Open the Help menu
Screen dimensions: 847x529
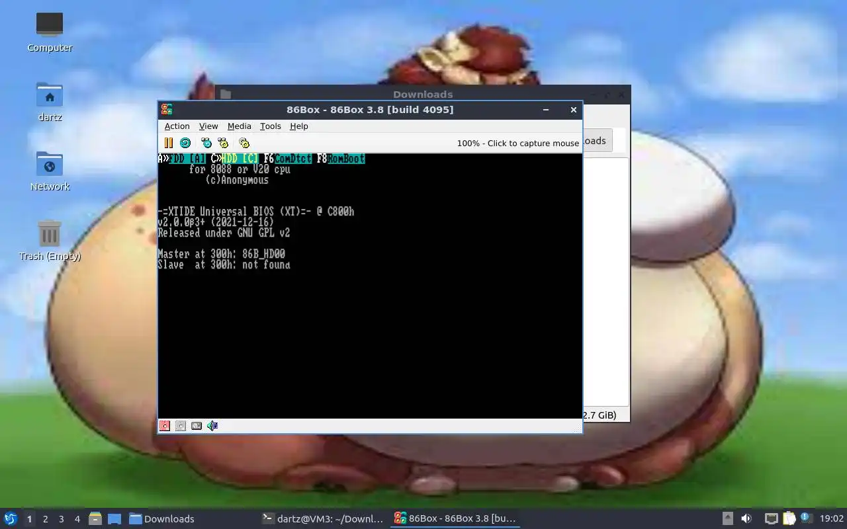299,126
